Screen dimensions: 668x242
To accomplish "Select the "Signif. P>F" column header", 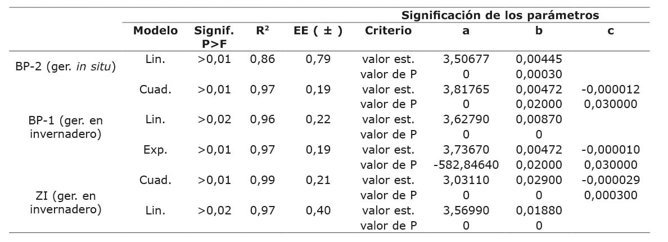I will tap(214, 37).
